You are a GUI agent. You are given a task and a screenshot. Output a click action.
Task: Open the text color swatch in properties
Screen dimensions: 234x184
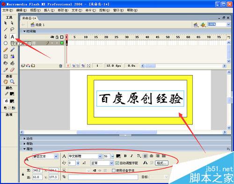tap(118, 156)
